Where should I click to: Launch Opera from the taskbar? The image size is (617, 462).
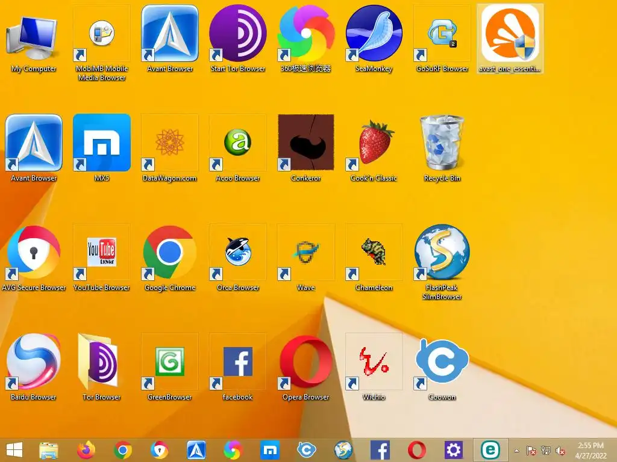[x=417, y=450]
